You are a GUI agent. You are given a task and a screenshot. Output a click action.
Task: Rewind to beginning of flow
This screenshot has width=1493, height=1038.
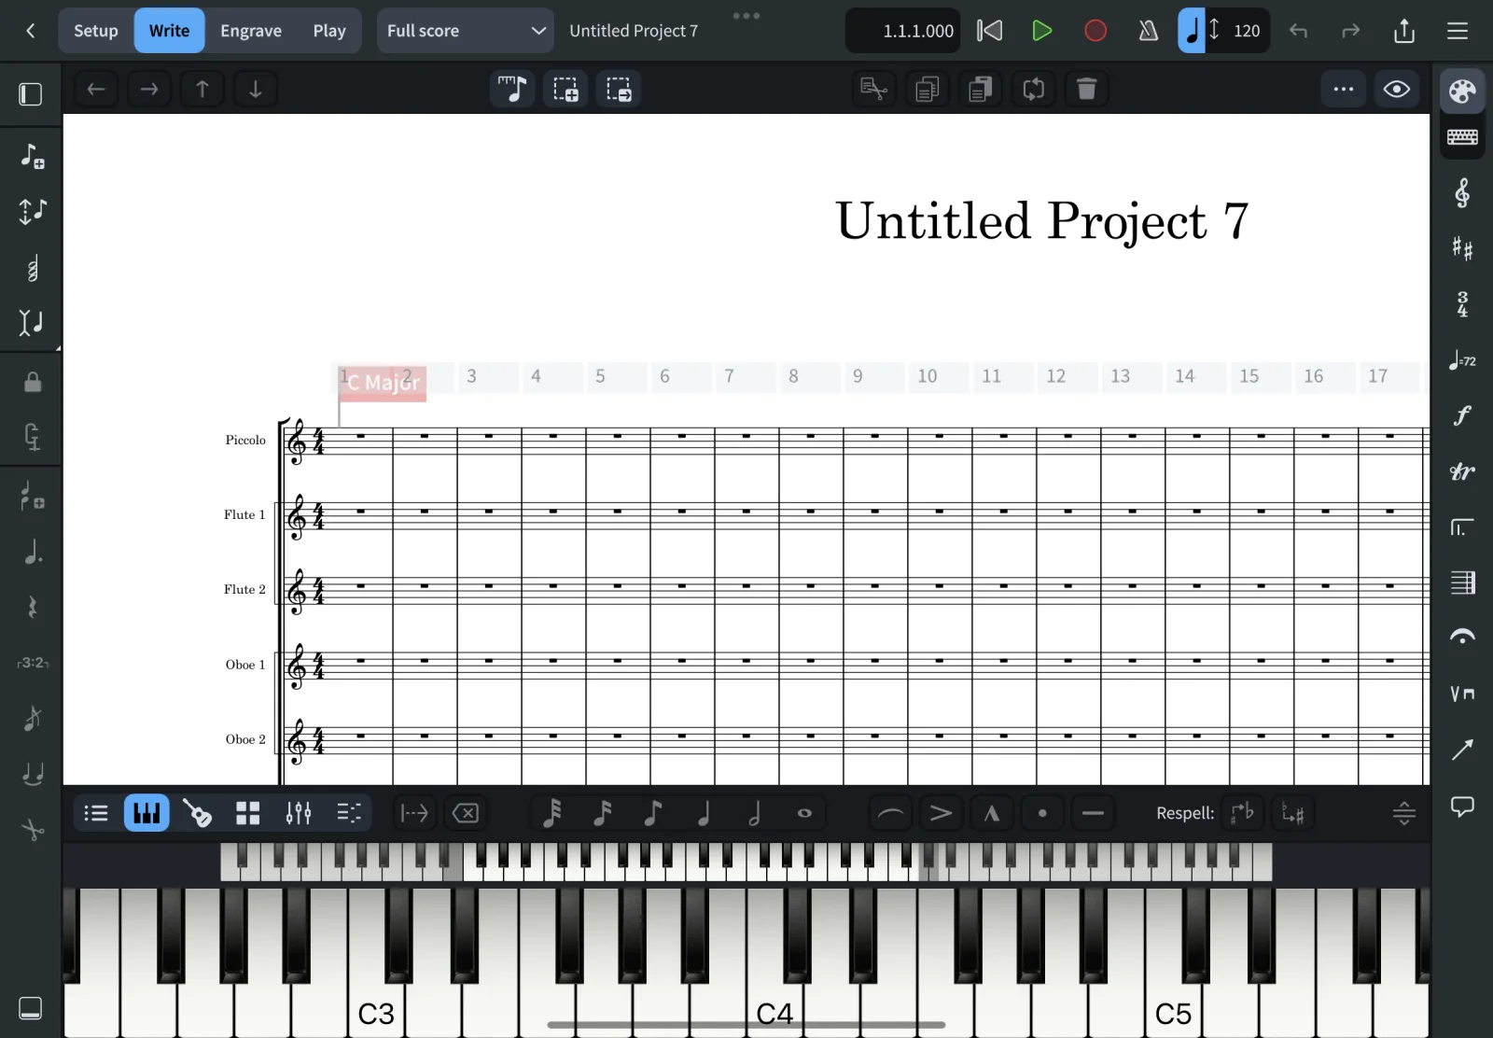pos(989,31)
